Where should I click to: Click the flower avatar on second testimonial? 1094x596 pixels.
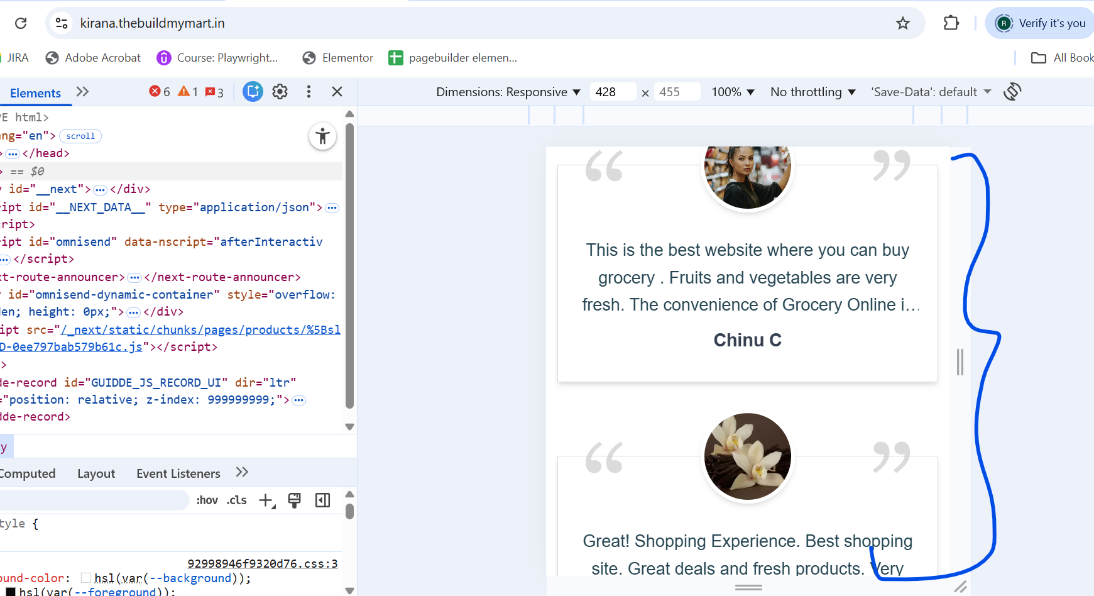(x=748, y=456)
